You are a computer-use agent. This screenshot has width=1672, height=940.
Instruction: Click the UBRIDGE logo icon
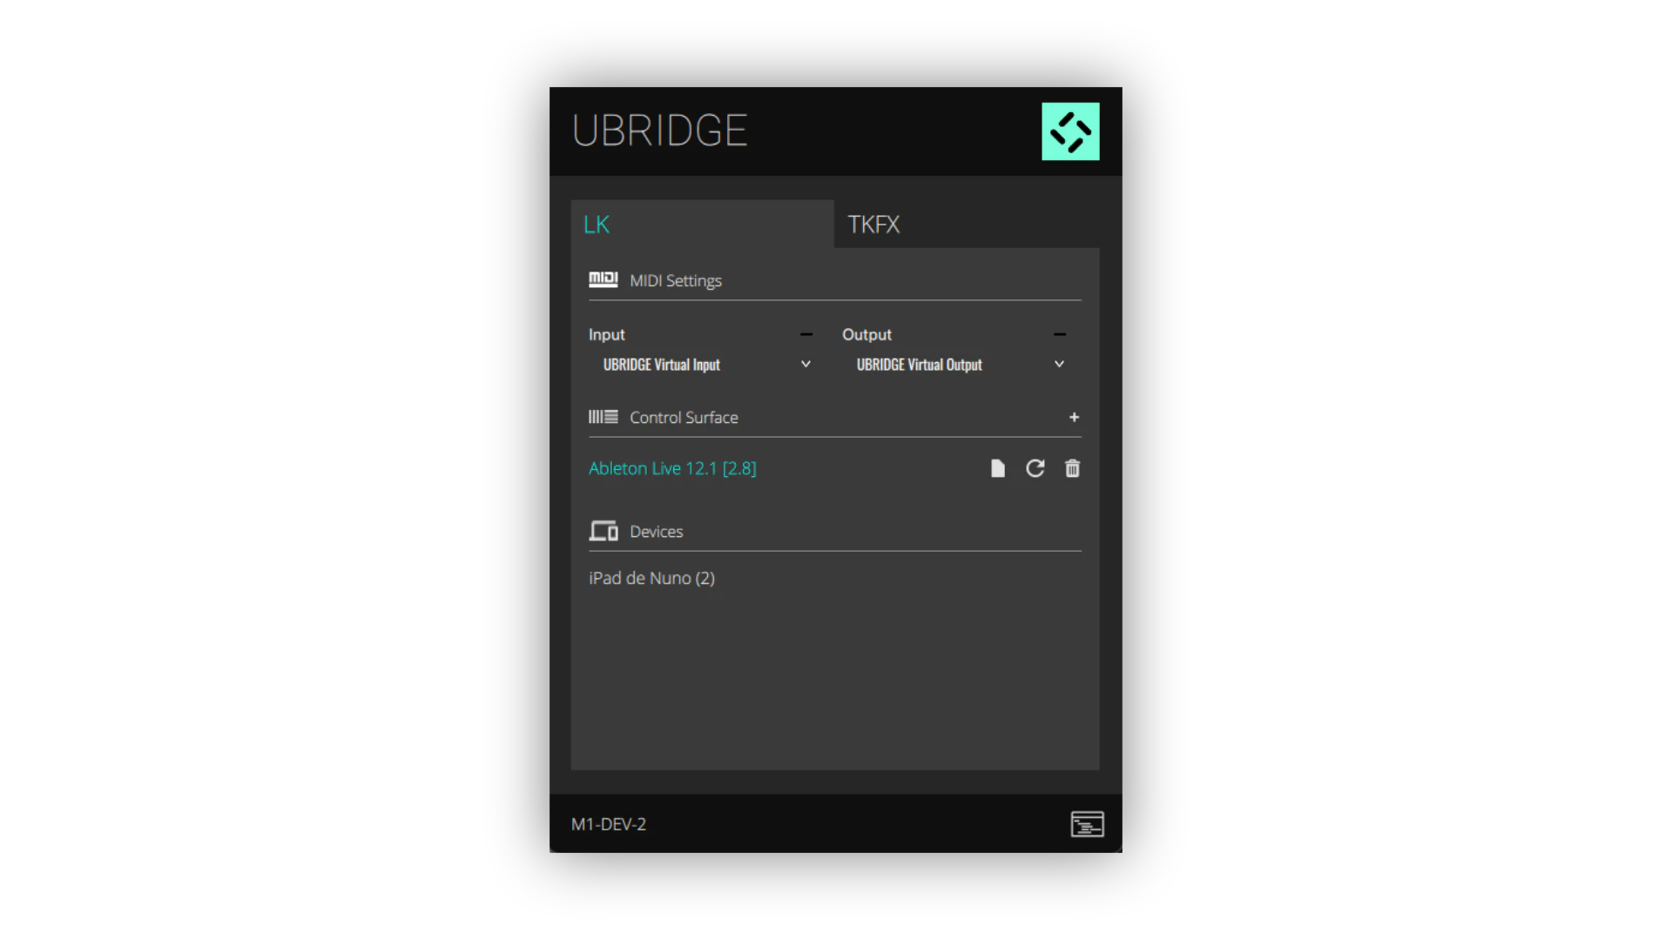(x=1070, y=131)
